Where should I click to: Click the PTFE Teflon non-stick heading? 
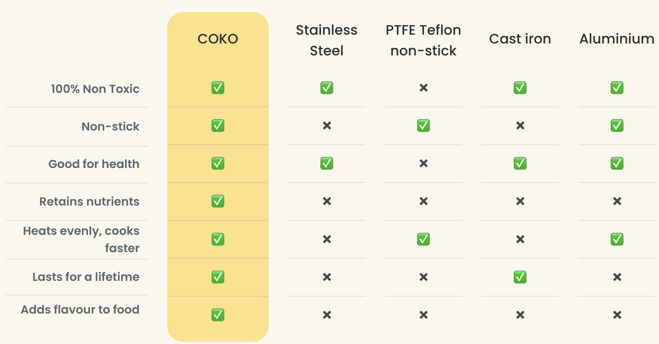click(423, 40)
